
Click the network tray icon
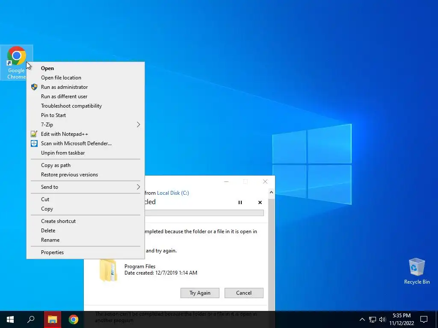373,319
